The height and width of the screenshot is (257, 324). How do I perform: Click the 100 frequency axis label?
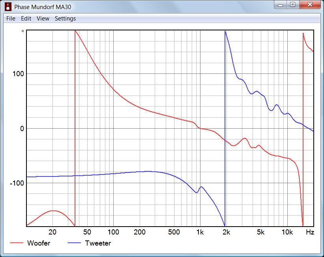click(113, 232)
